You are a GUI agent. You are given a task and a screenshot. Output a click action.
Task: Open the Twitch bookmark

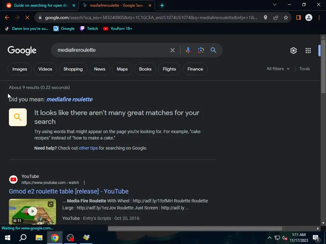pos(89,28)
